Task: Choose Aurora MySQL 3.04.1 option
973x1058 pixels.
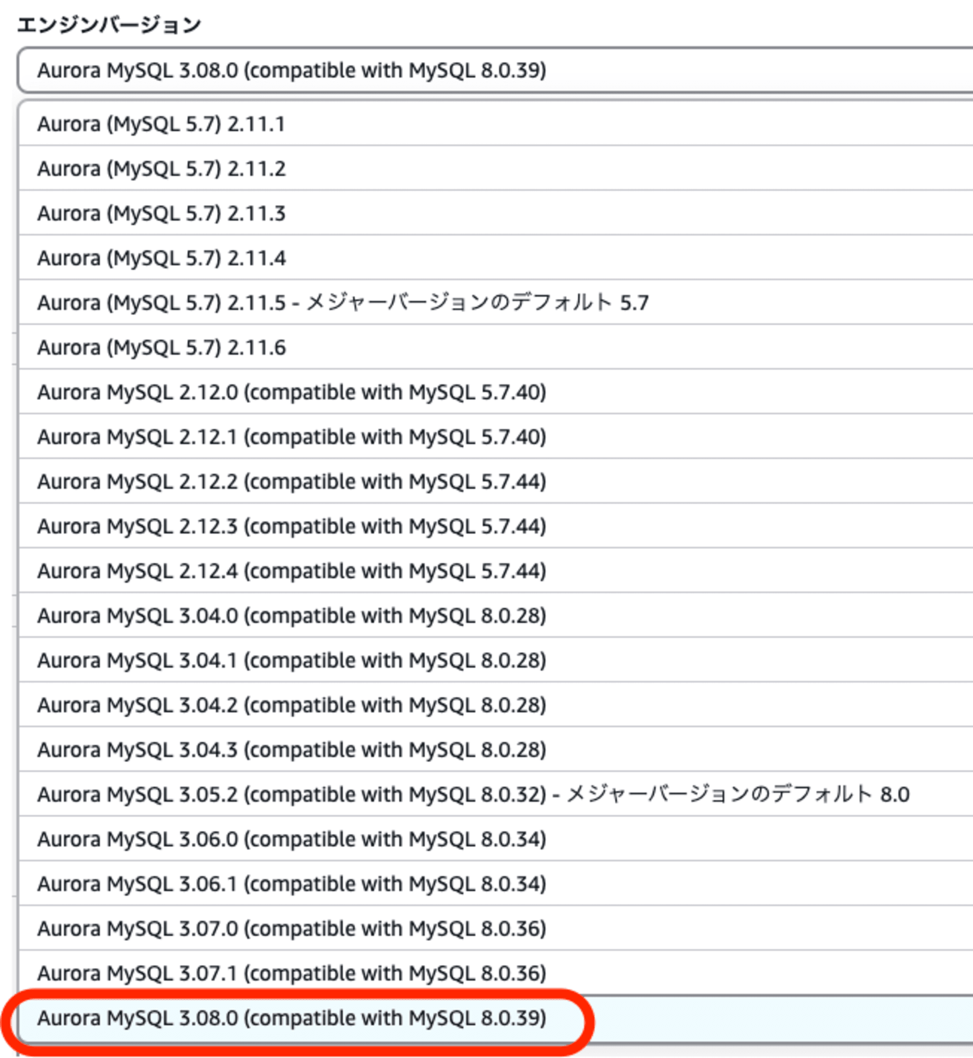Action: pyautogui.click(x=496, y=660)
